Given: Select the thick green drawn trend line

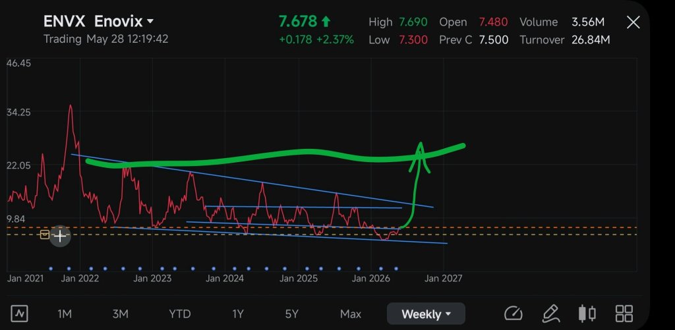Looking at the screenshot, I should pos(276,155).
